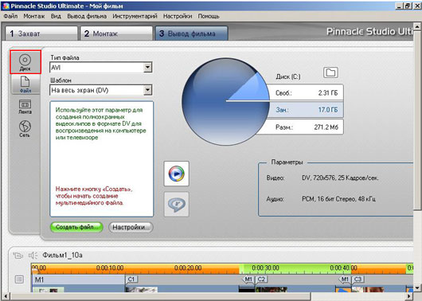Click timeline ruler at 0:00:40.00
The height and width of the screenshot is (301, 422).
343,268
